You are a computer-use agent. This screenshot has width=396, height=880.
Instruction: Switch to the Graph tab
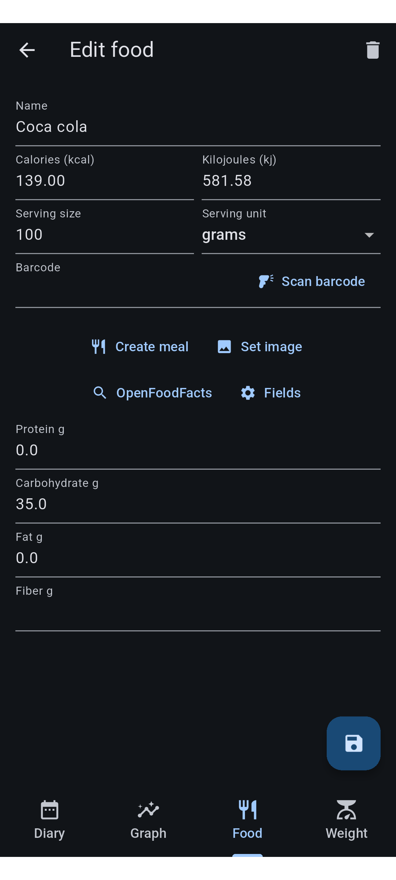[148, 820]
